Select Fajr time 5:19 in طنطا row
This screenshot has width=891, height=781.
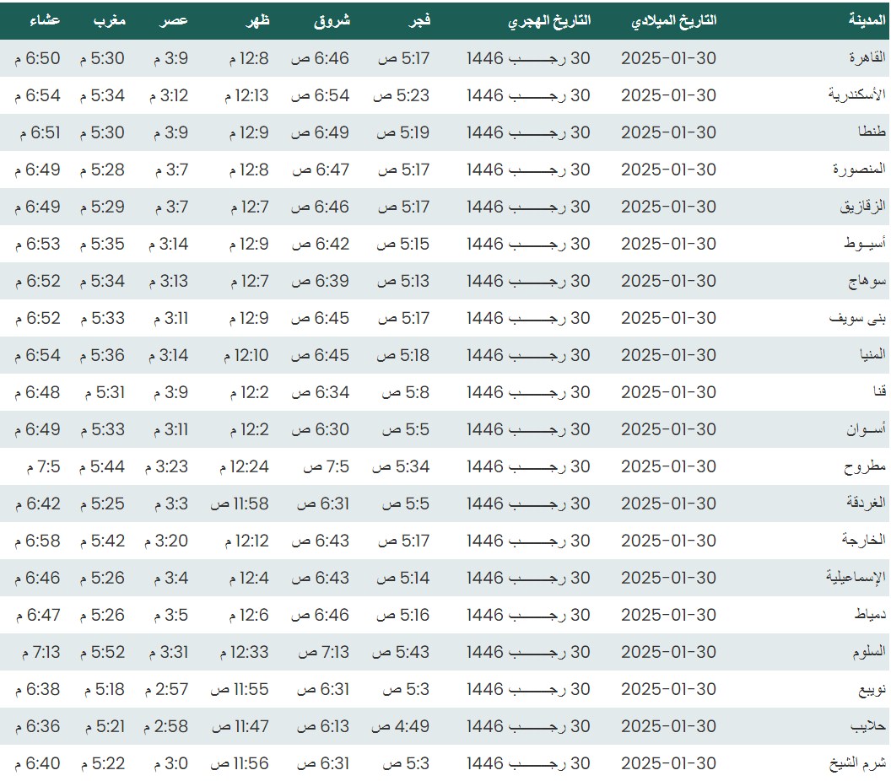coord(403,132)
